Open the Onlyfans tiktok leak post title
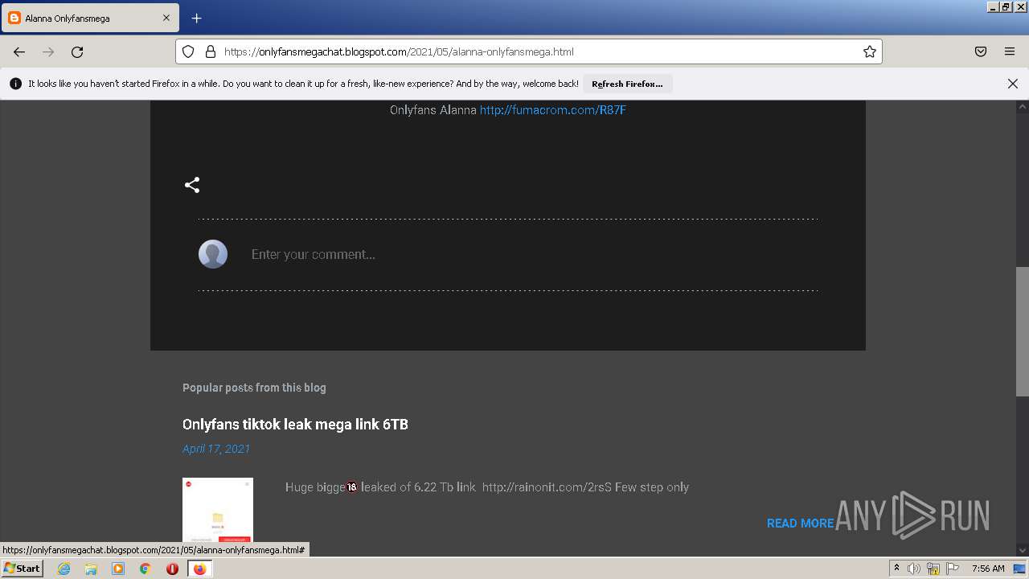 295,424
